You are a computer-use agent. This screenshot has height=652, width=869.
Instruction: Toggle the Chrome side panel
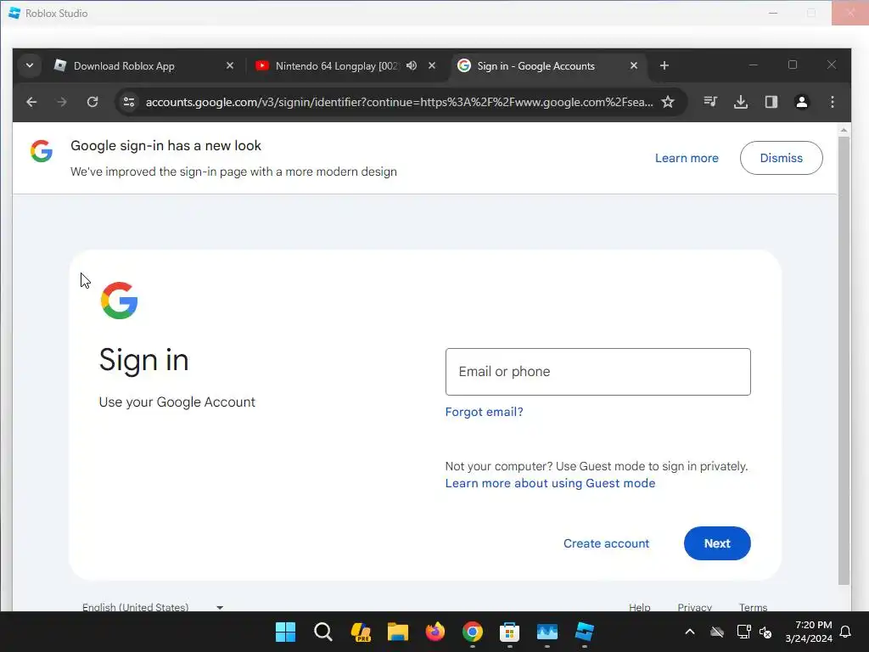771,102
